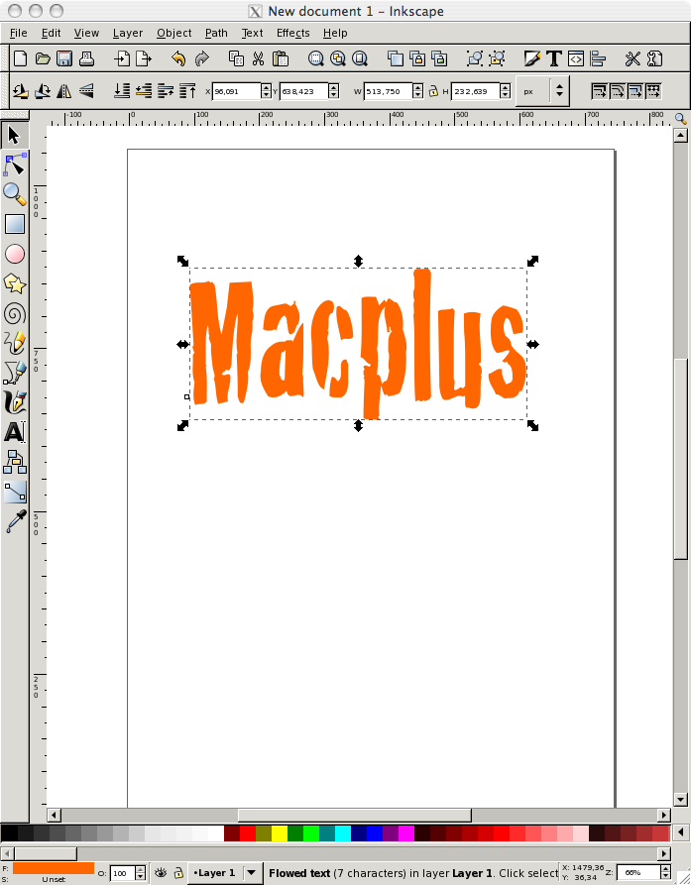Viewport: 691px width, 885px height.
Task: Toggle current layer visibility eye icon
Action: point(160,873)
